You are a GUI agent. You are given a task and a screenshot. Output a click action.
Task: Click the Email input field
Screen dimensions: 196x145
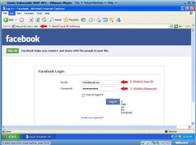point(100,82)
